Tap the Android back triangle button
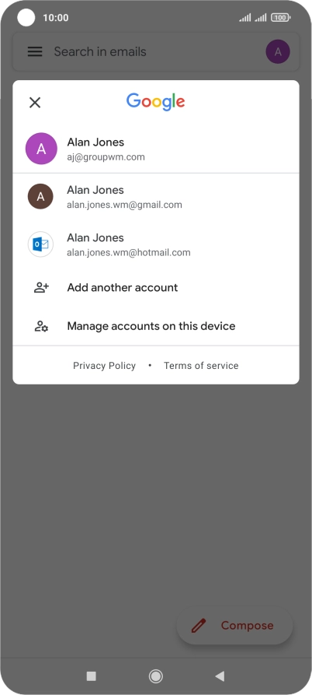The image size is (312, 695). coord(220,676)
